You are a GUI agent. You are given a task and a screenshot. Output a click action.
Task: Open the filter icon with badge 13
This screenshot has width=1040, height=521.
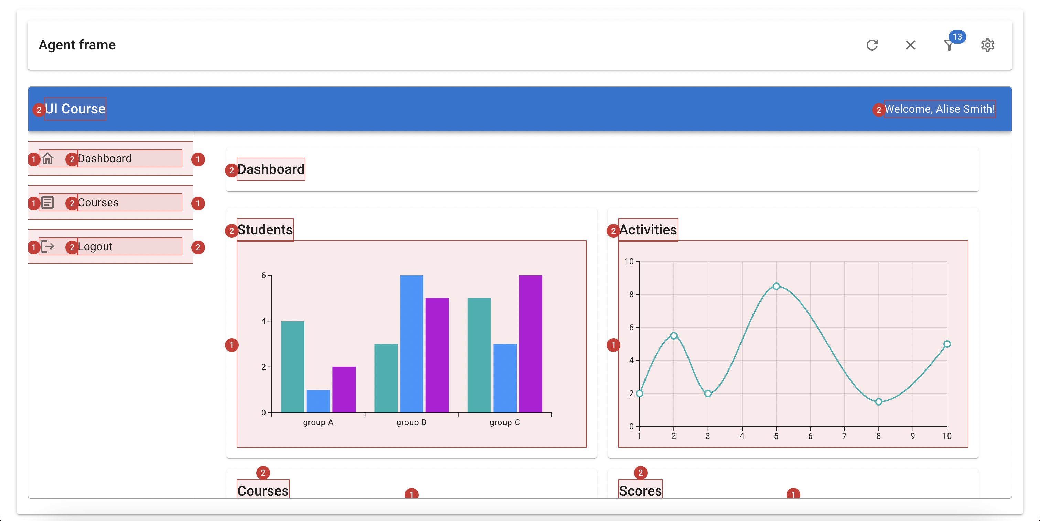pyautogui.click(x=949, y=45)
